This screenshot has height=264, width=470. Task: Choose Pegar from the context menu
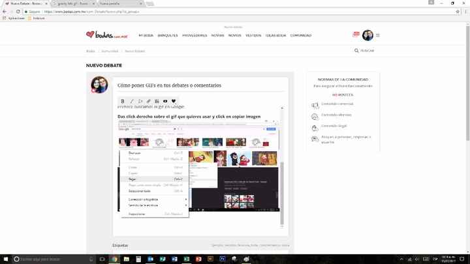coord(154,179)
